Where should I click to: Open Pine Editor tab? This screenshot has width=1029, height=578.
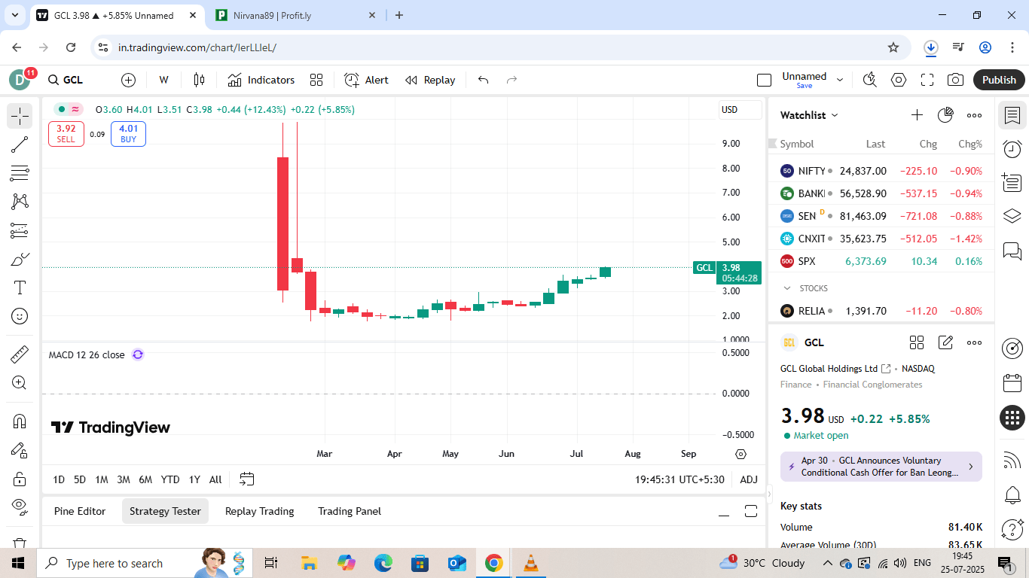point(80,511)
